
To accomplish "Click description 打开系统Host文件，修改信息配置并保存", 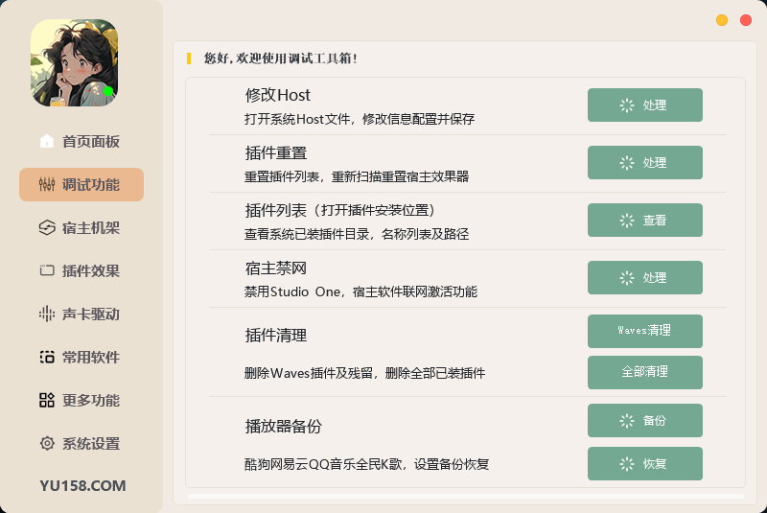I will pyautogui.click(x=360, y=119).
